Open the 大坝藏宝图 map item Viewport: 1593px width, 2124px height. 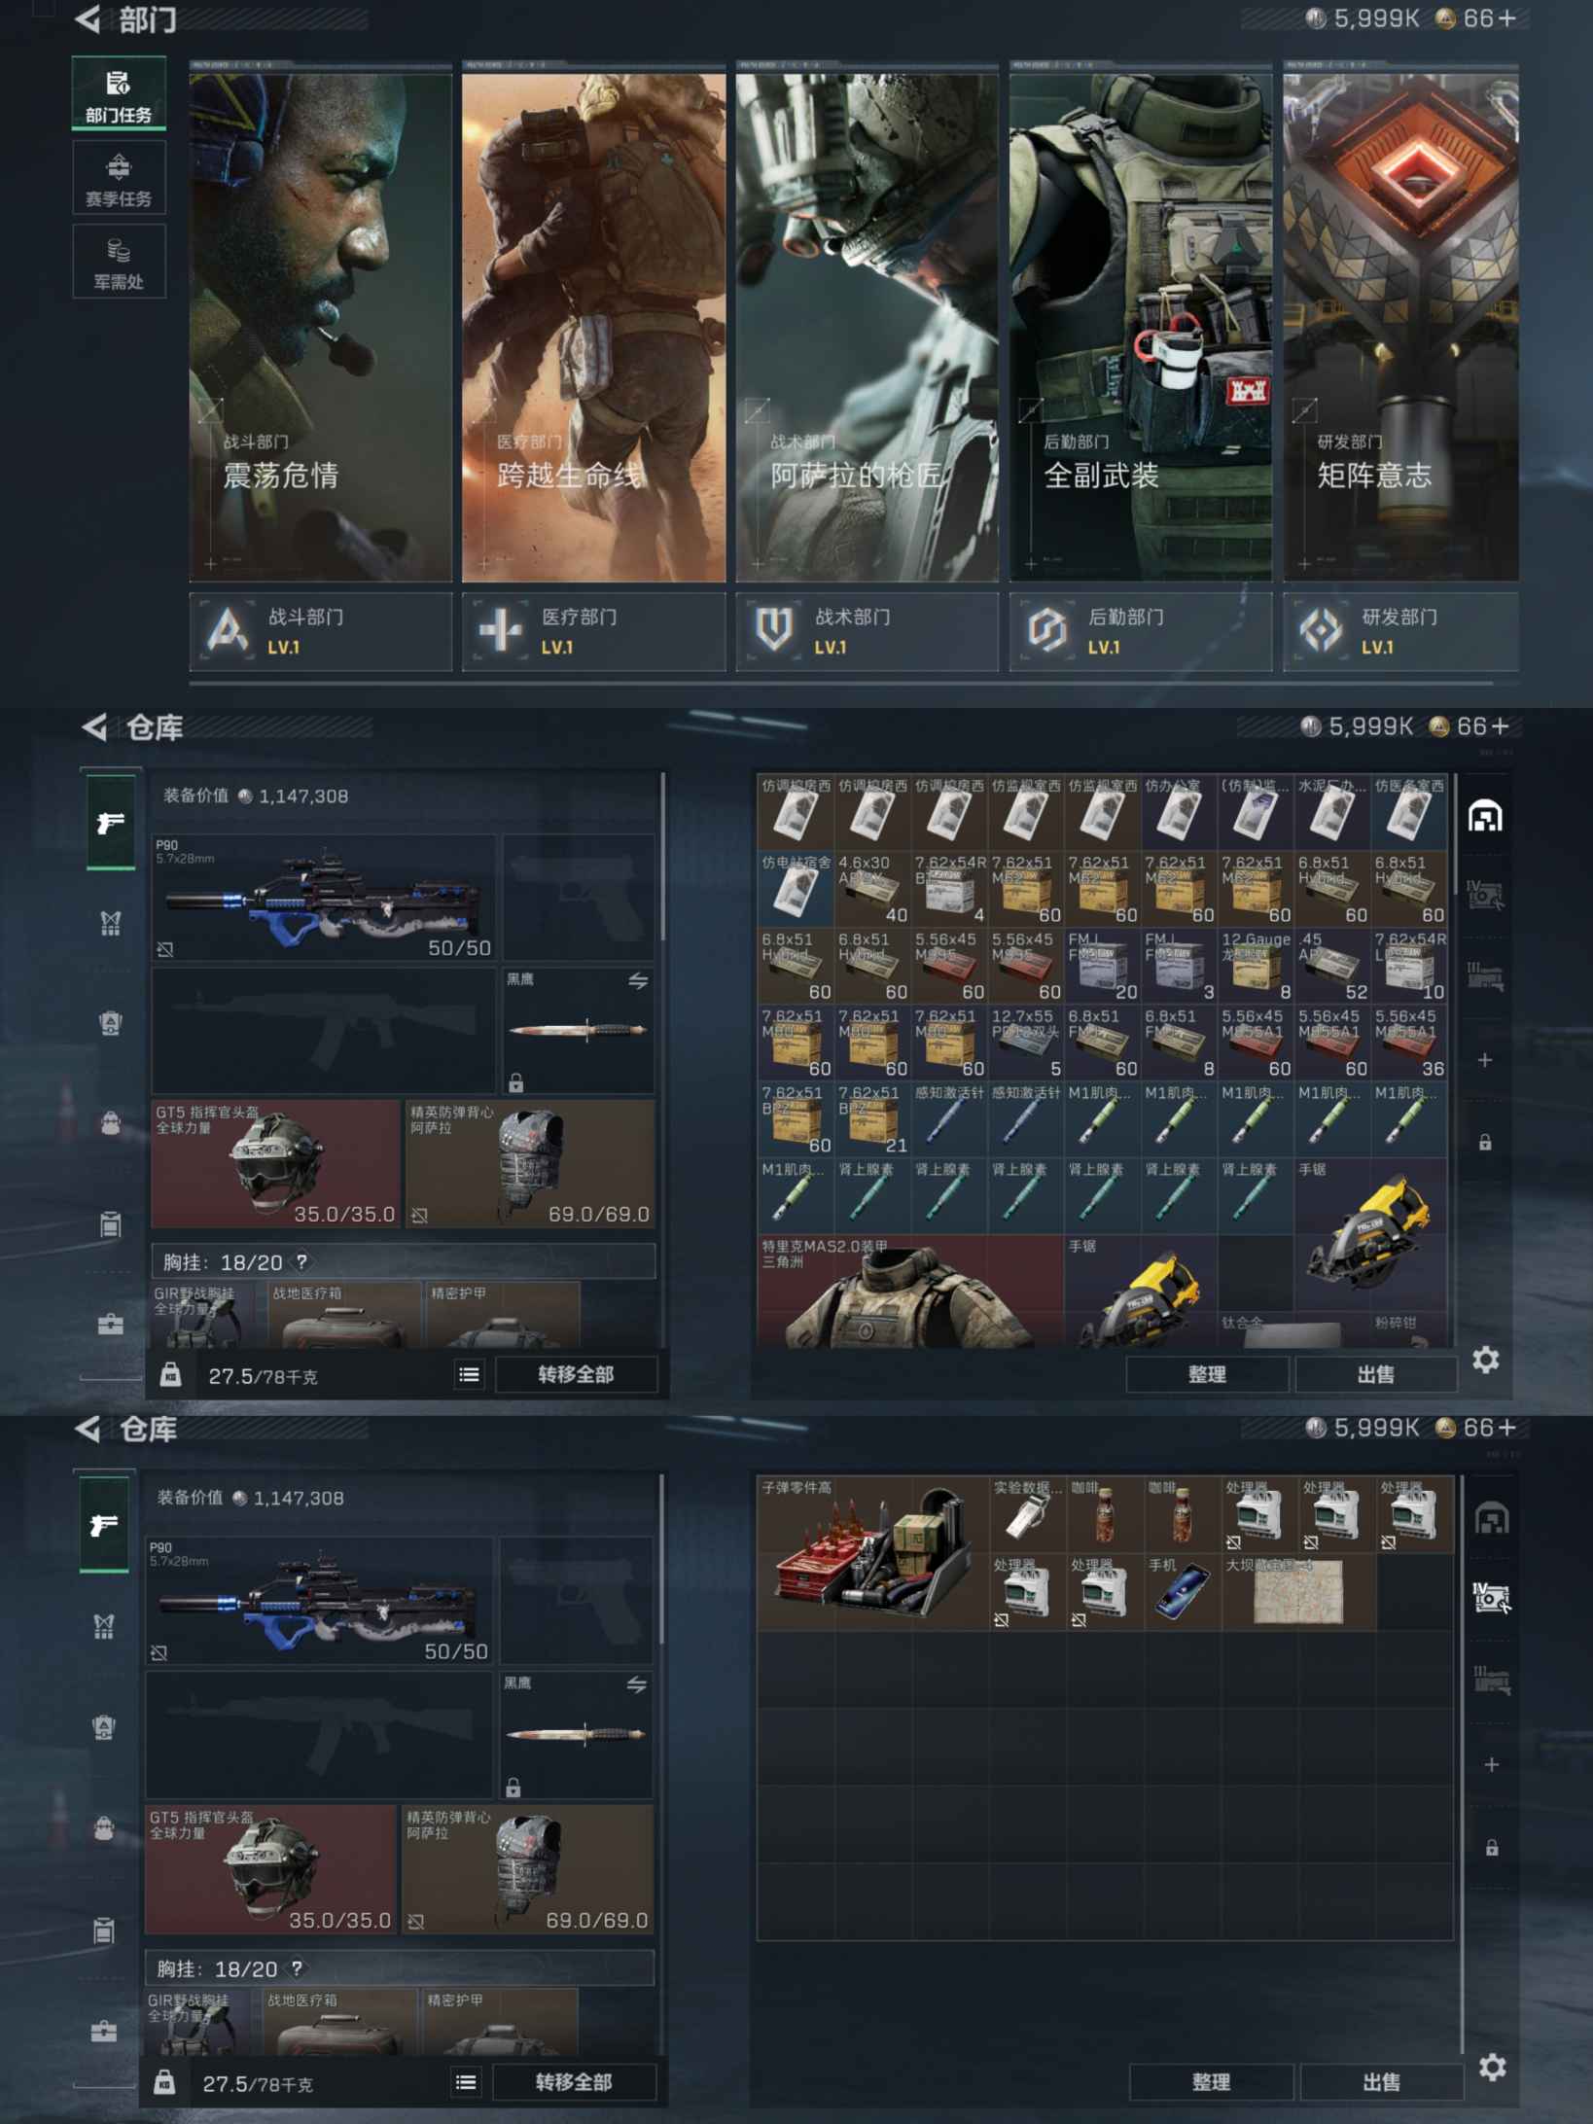1297,1591
